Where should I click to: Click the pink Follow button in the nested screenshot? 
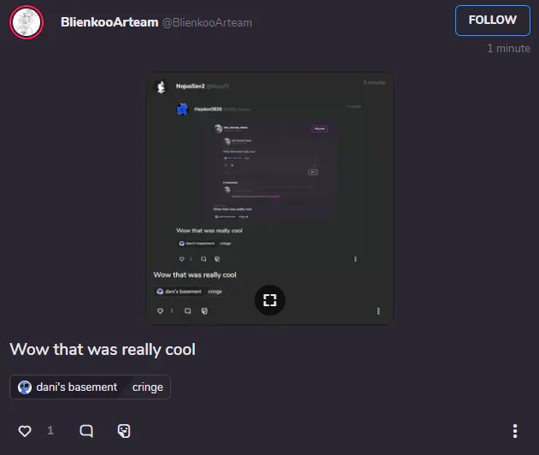click(x=319, y=129)
